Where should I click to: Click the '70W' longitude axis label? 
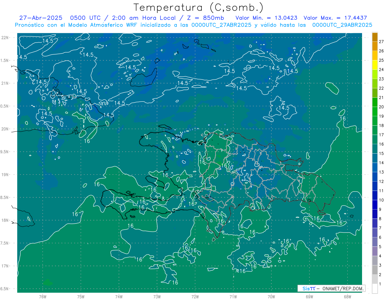(x=271, y=297)
